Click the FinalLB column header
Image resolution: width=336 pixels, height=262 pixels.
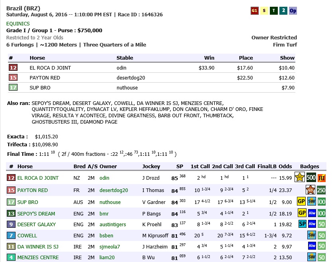[x=267, y=167]
